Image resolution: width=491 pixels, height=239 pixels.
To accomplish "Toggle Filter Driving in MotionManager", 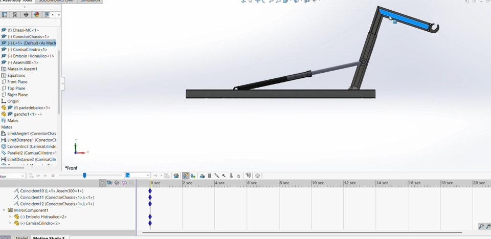I will coord(117,183).
